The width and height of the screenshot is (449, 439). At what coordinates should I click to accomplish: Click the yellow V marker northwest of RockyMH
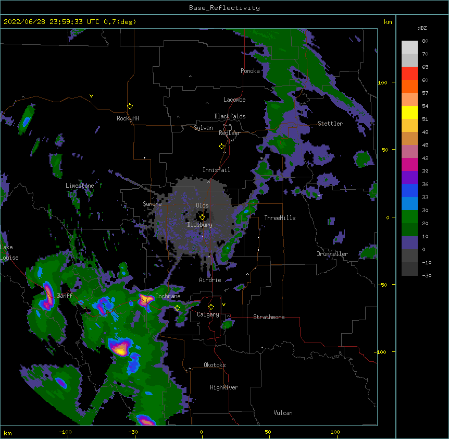pos(91,96)
